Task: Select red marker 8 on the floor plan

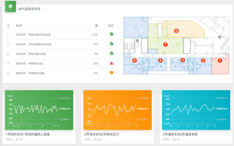Action: click(176, 31)
